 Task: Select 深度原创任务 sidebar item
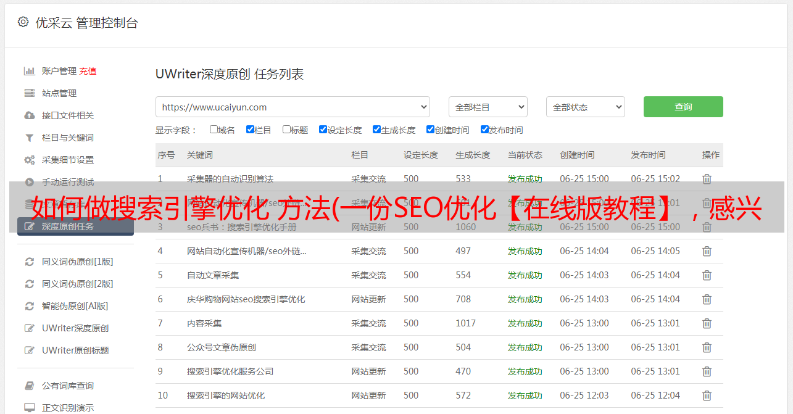point(75,226)
